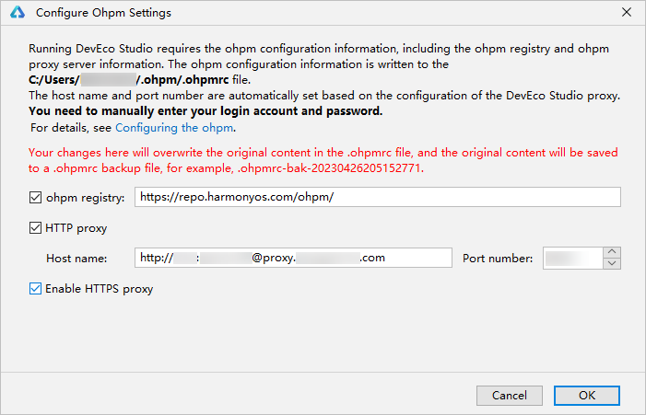
Task: Click the Port number label
Action: point(498,259)
